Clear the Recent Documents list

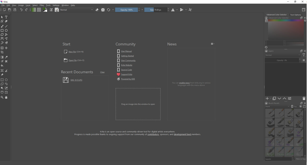coord(102,72)
